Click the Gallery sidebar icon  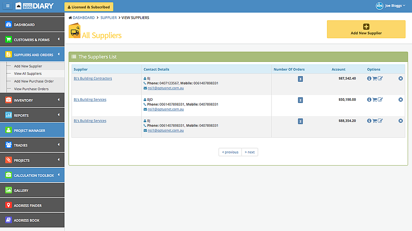pyautogui.click(x=8, y=190)
